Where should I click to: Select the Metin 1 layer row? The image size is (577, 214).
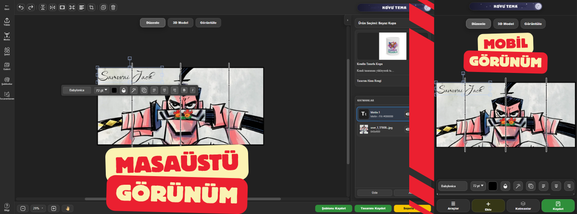tap(383, 114)
